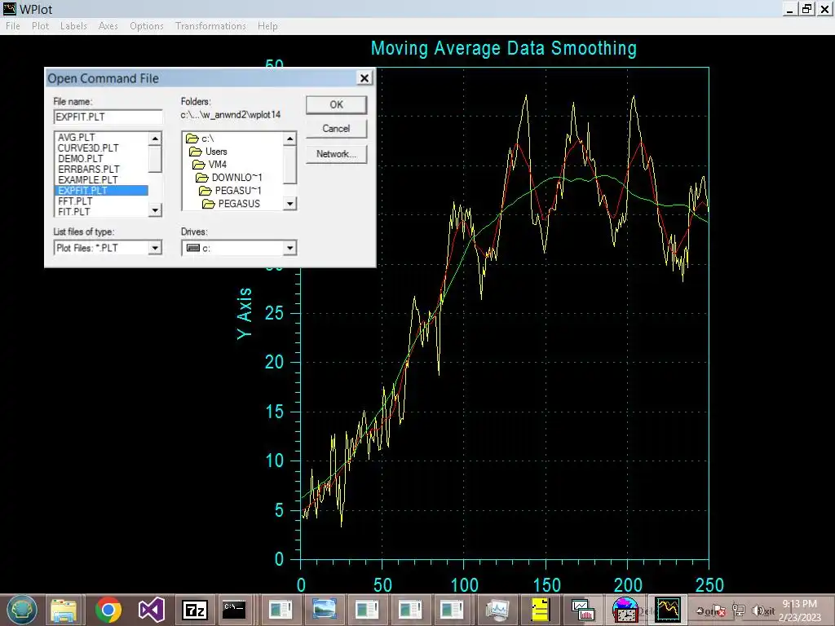Screen dimensions: 835x626
Task: Select the VM4 folder
Action: pos(210,165)
